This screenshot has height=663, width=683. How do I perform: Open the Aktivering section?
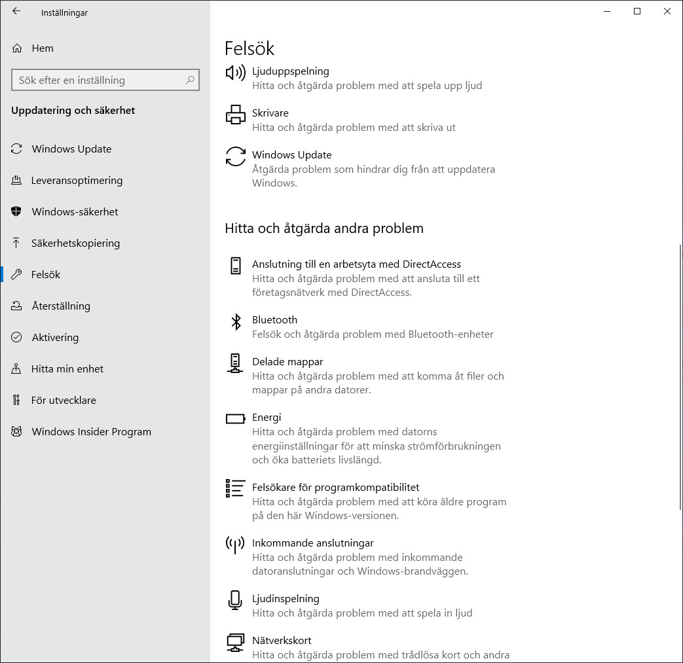55,337
